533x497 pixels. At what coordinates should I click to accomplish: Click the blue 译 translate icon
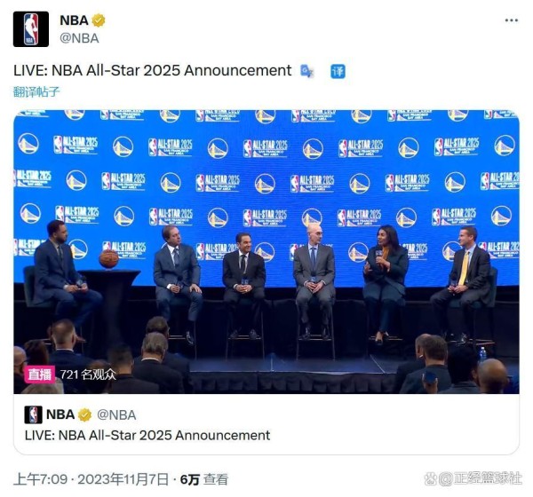[x=338, y=71]
